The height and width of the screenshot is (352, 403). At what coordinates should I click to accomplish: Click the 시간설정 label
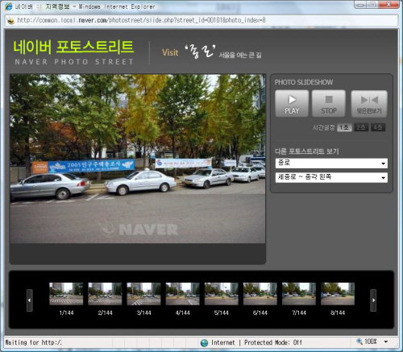pos(323,127)
